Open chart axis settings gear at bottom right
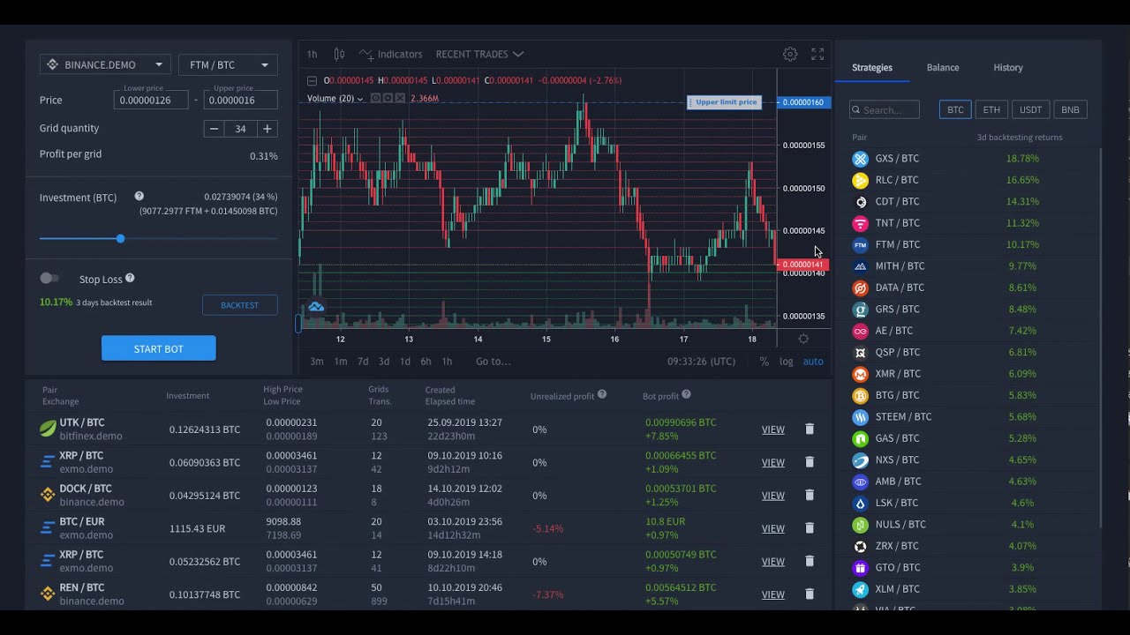The width and height of the screenshot is (1130, 635). pos(803,339)
